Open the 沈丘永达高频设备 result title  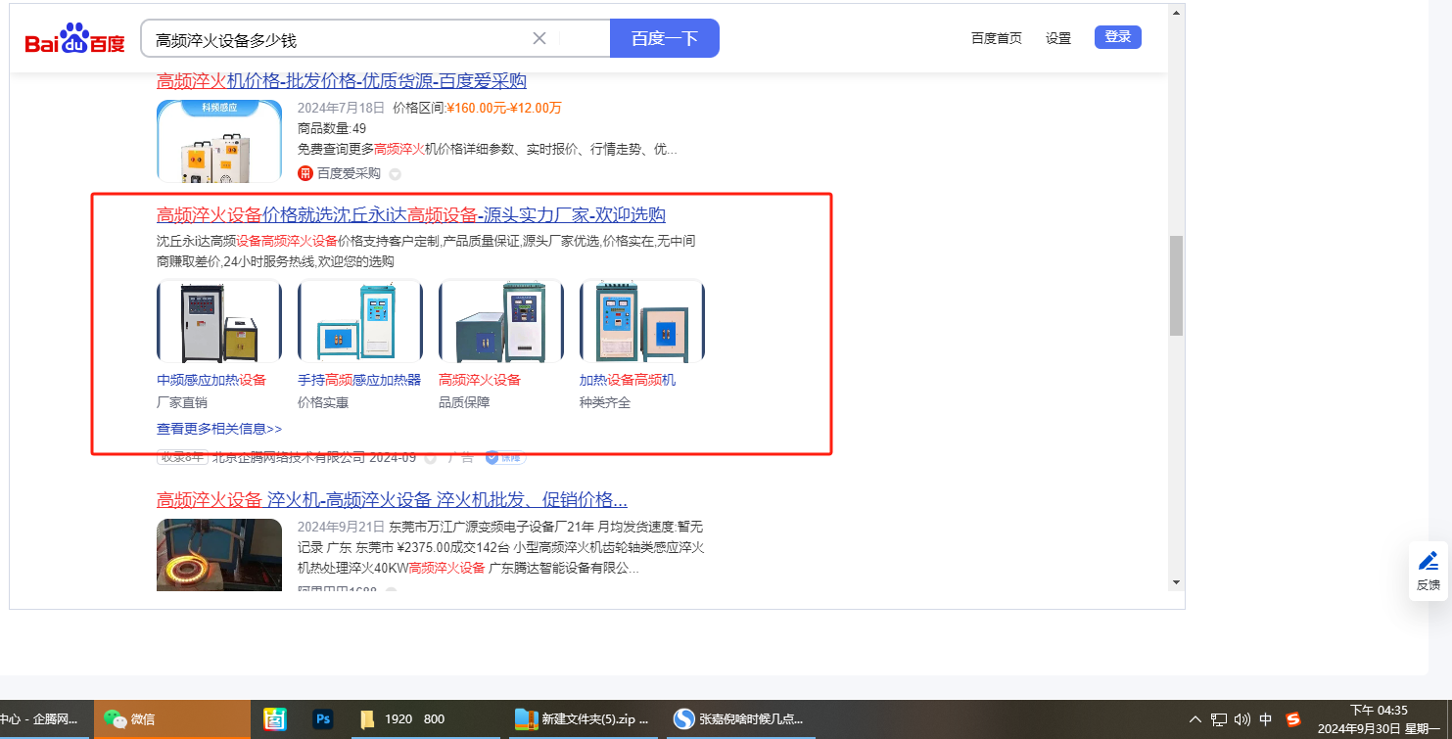pos(411,215)
